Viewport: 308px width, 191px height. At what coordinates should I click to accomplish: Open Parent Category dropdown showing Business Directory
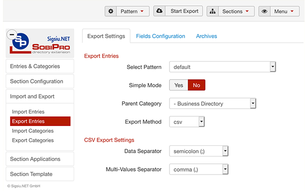pos(213,103)
